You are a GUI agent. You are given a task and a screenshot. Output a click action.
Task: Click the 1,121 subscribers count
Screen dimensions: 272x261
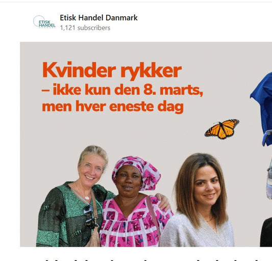85,28
